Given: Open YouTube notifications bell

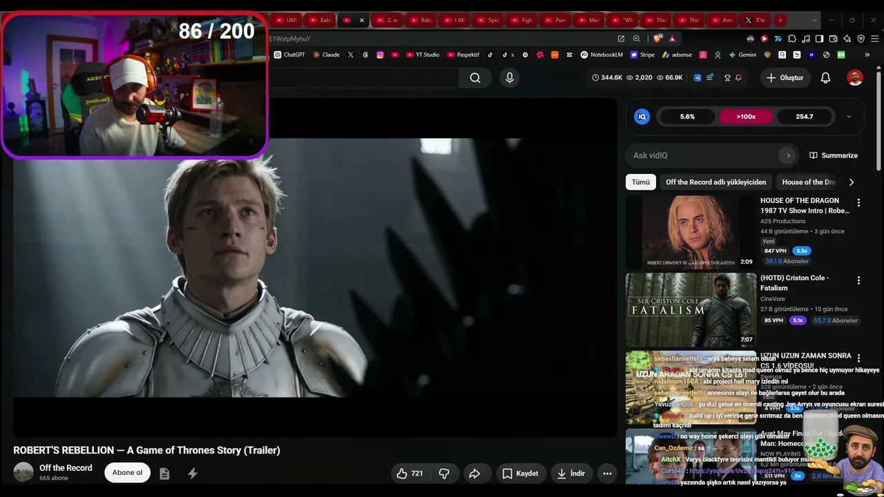Looking at the screenshot, I should coord(825,78).
